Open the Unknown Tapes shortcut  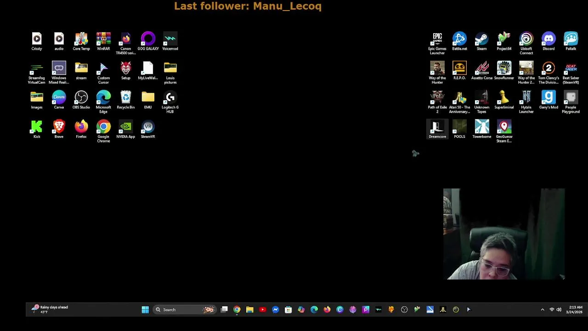click(x=482, y=102)
